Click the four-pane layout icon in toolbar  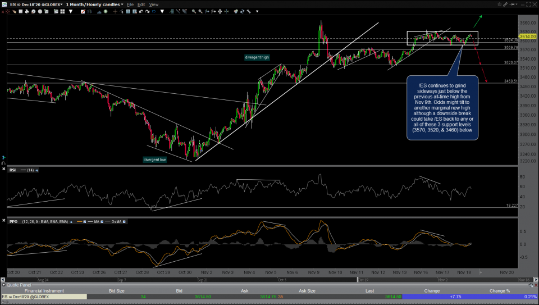(x=62, y=11)
